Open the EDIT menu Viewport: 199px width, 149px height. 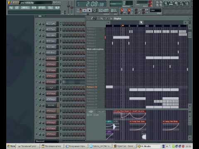click(x=17, y=7)
